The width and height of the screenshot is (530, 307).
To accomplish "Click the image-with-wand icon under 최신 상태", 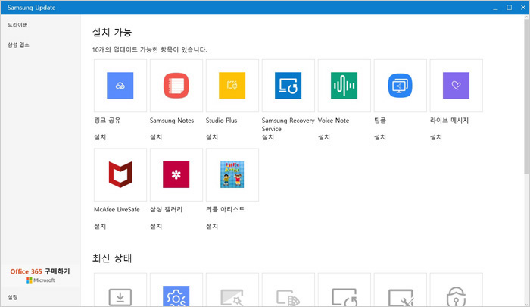I will 232,297.
